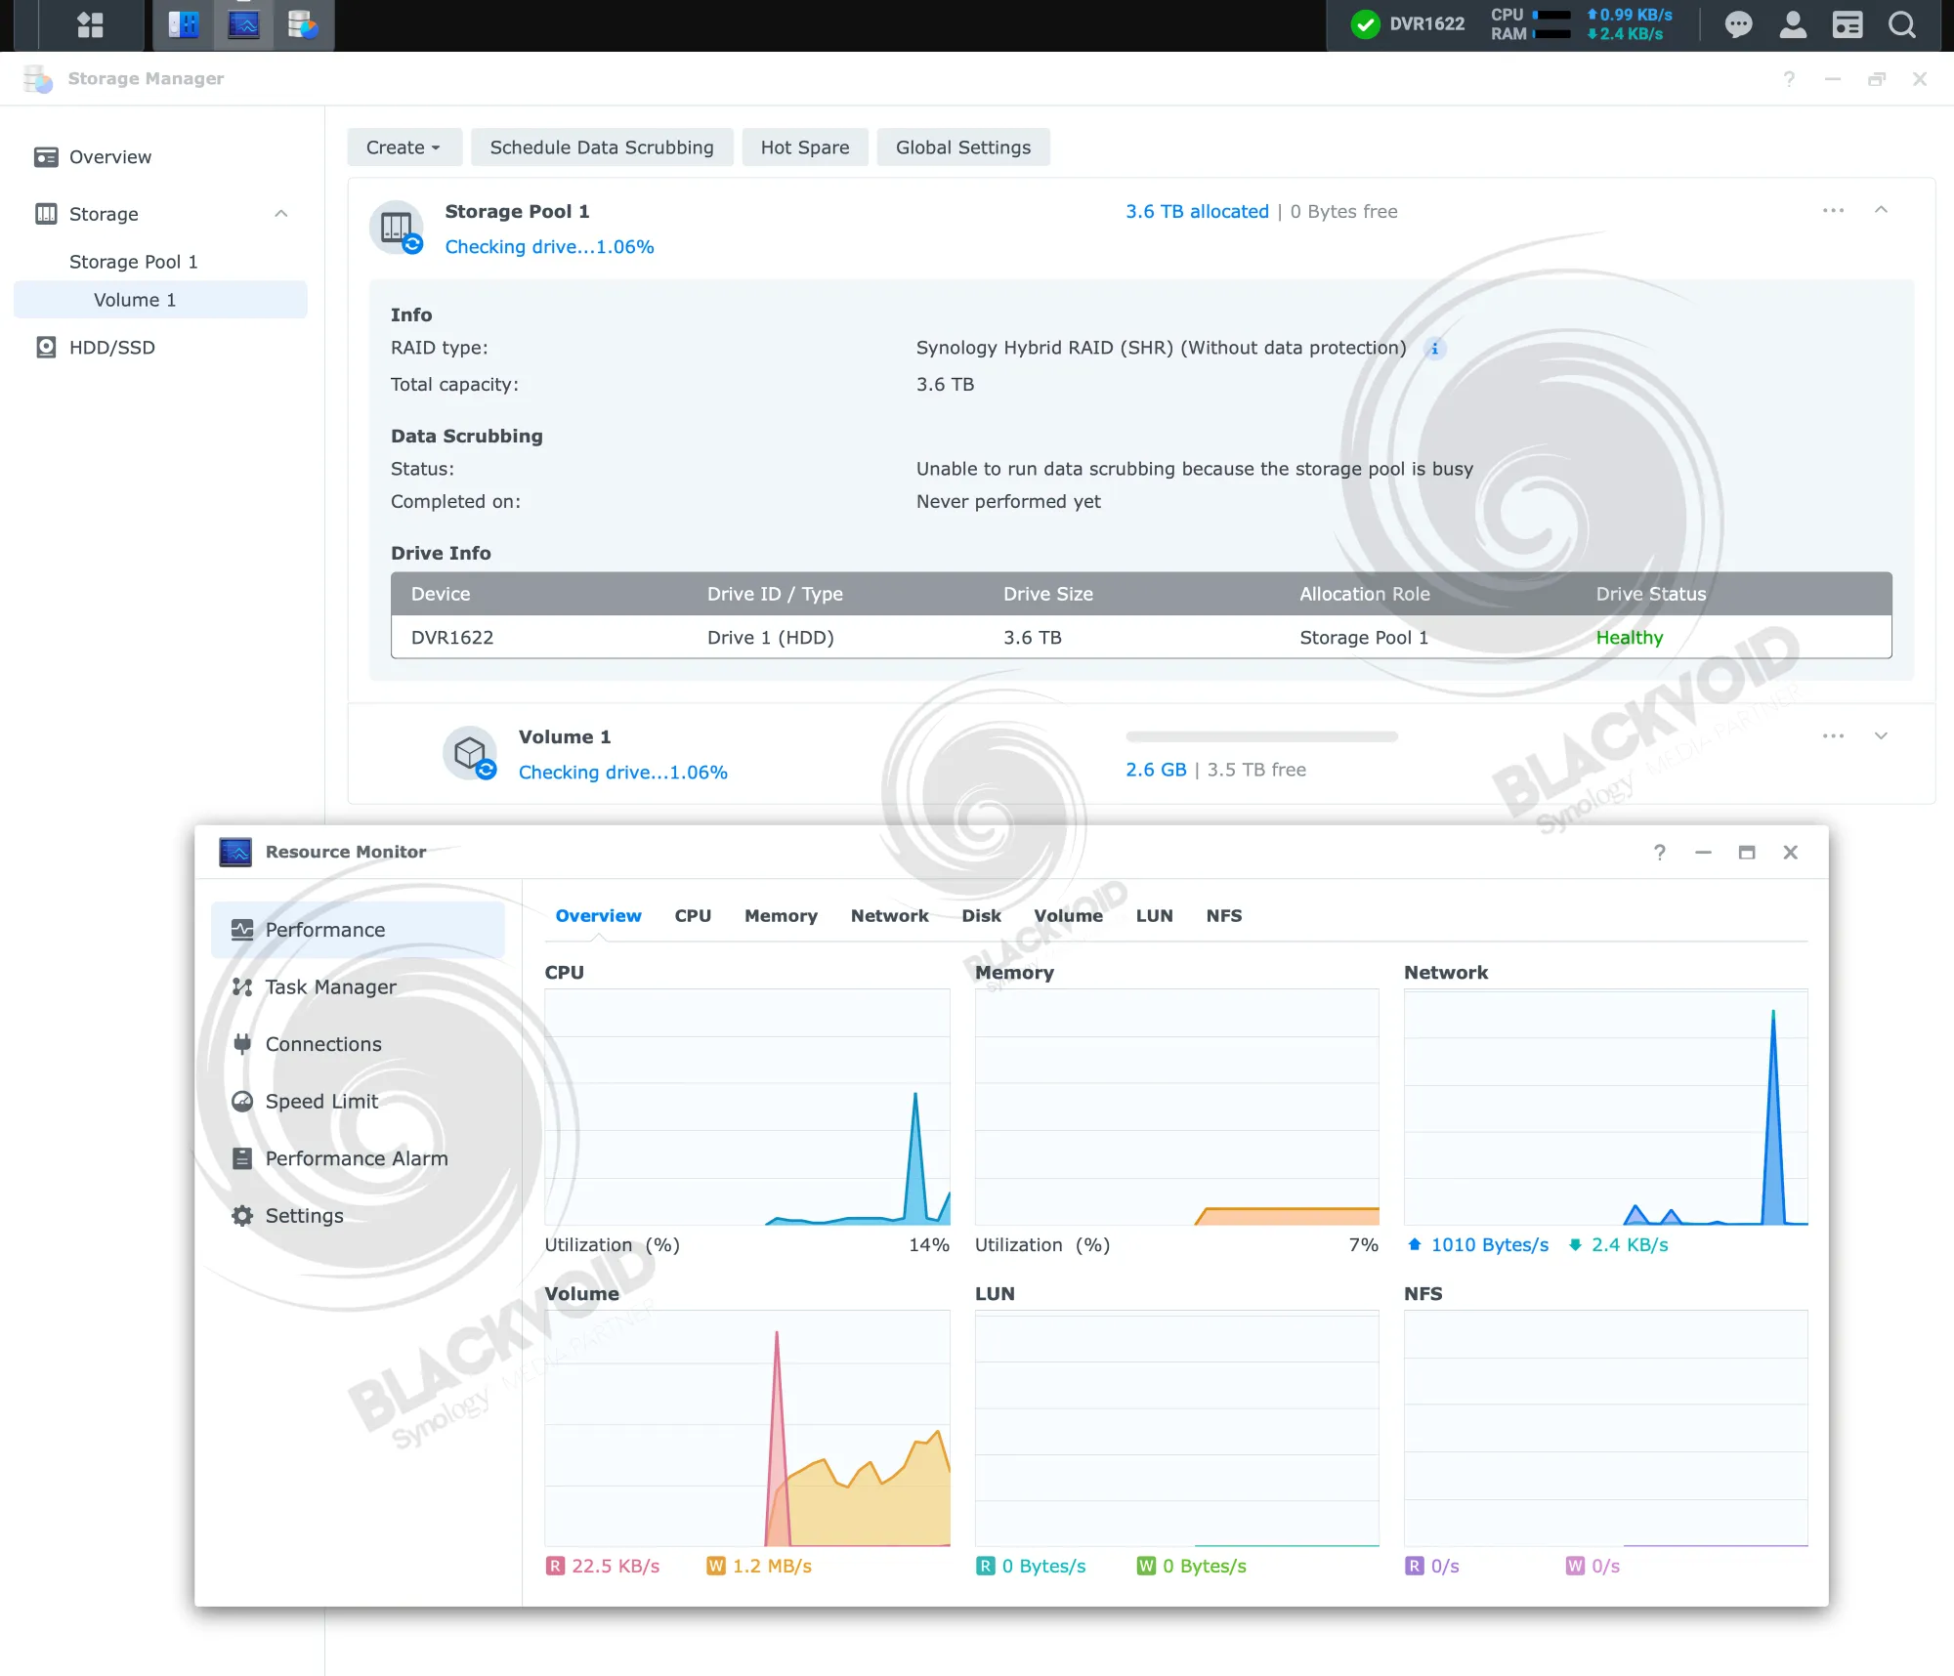Image resolution: width=1954 pixels, height=1676 pixels.
Task: Open the user account options icon
Action: point(1793,24)
